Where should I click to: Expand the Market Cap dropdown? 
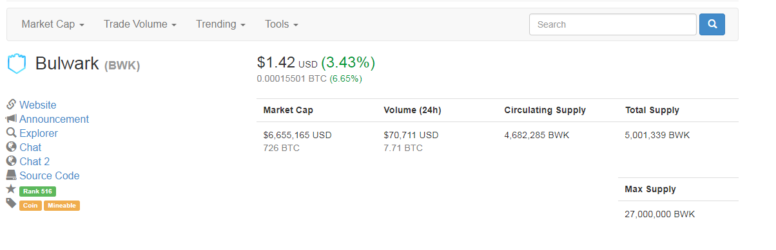pos(53,24)
